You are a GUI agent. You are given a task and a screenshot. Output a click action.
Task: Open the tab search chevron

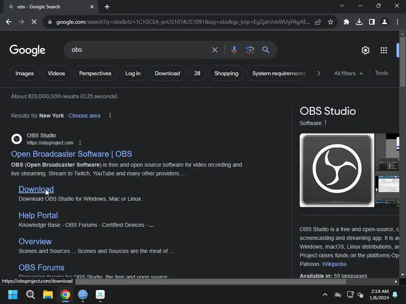(x=342, y=6)
